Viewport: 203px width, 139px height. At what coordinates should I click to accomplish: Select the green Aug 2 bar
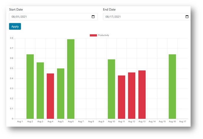[x=30, y=87]
